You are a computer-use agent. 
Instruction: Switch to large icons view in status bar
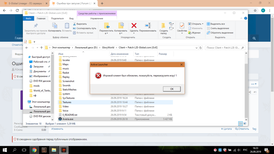pyautogui.click(x=245, y=124)
